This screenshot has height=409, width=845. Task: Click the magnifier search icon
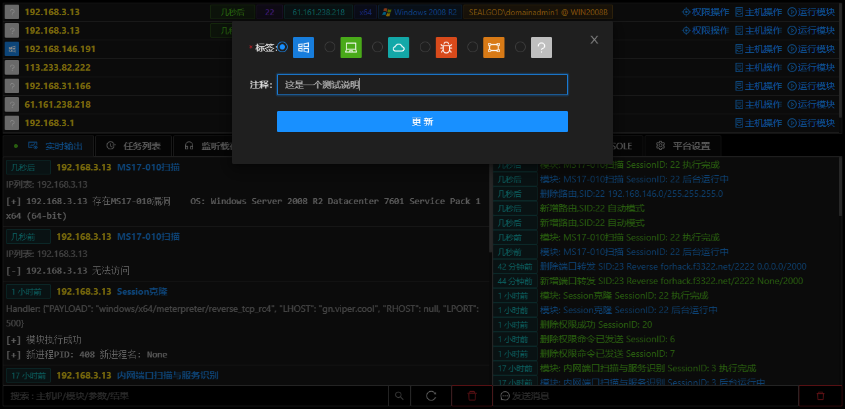click(x=399, y=396)
